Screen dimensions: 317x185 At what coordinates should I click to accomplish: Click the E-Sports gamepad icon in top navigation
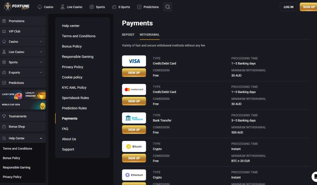pos(114,7)
